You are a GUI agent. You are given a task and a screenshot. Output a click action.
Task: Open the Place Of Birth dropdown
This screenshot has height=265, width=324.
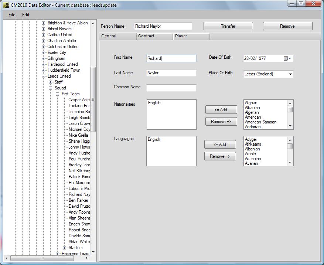290,74
